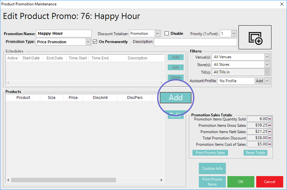
Task: Enable the Disable checkbox
Action: (x=167, y=34)
